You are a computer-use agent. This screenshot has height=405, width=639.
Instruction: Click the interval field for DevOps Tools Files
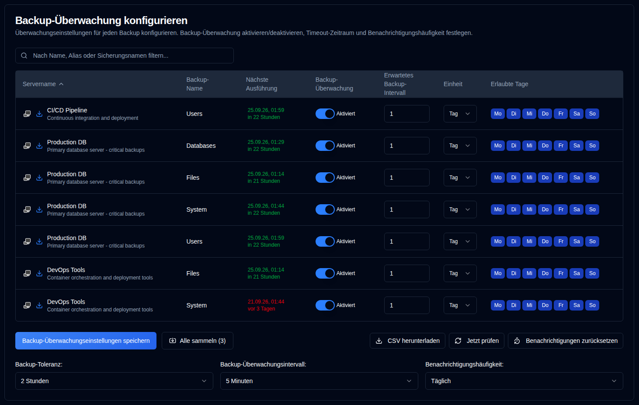pyautogui.click(x=407, y=273)
